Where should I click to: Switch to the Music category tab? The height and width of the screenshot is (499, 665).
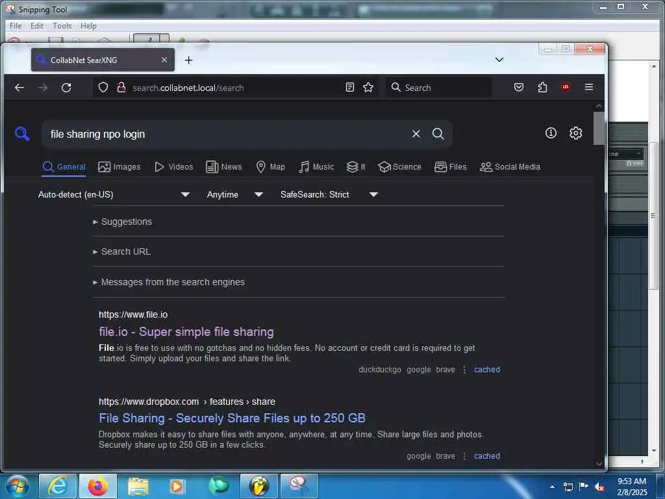(316, 167)
